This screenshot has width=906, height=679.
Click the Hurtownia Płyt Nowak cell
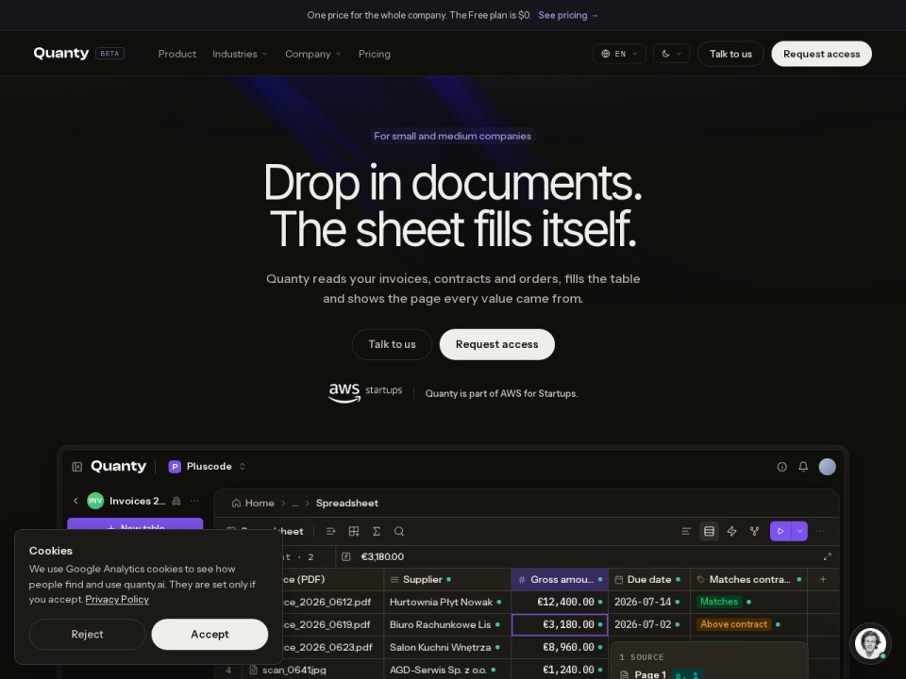pyautogui.click(x=447, y=602)
